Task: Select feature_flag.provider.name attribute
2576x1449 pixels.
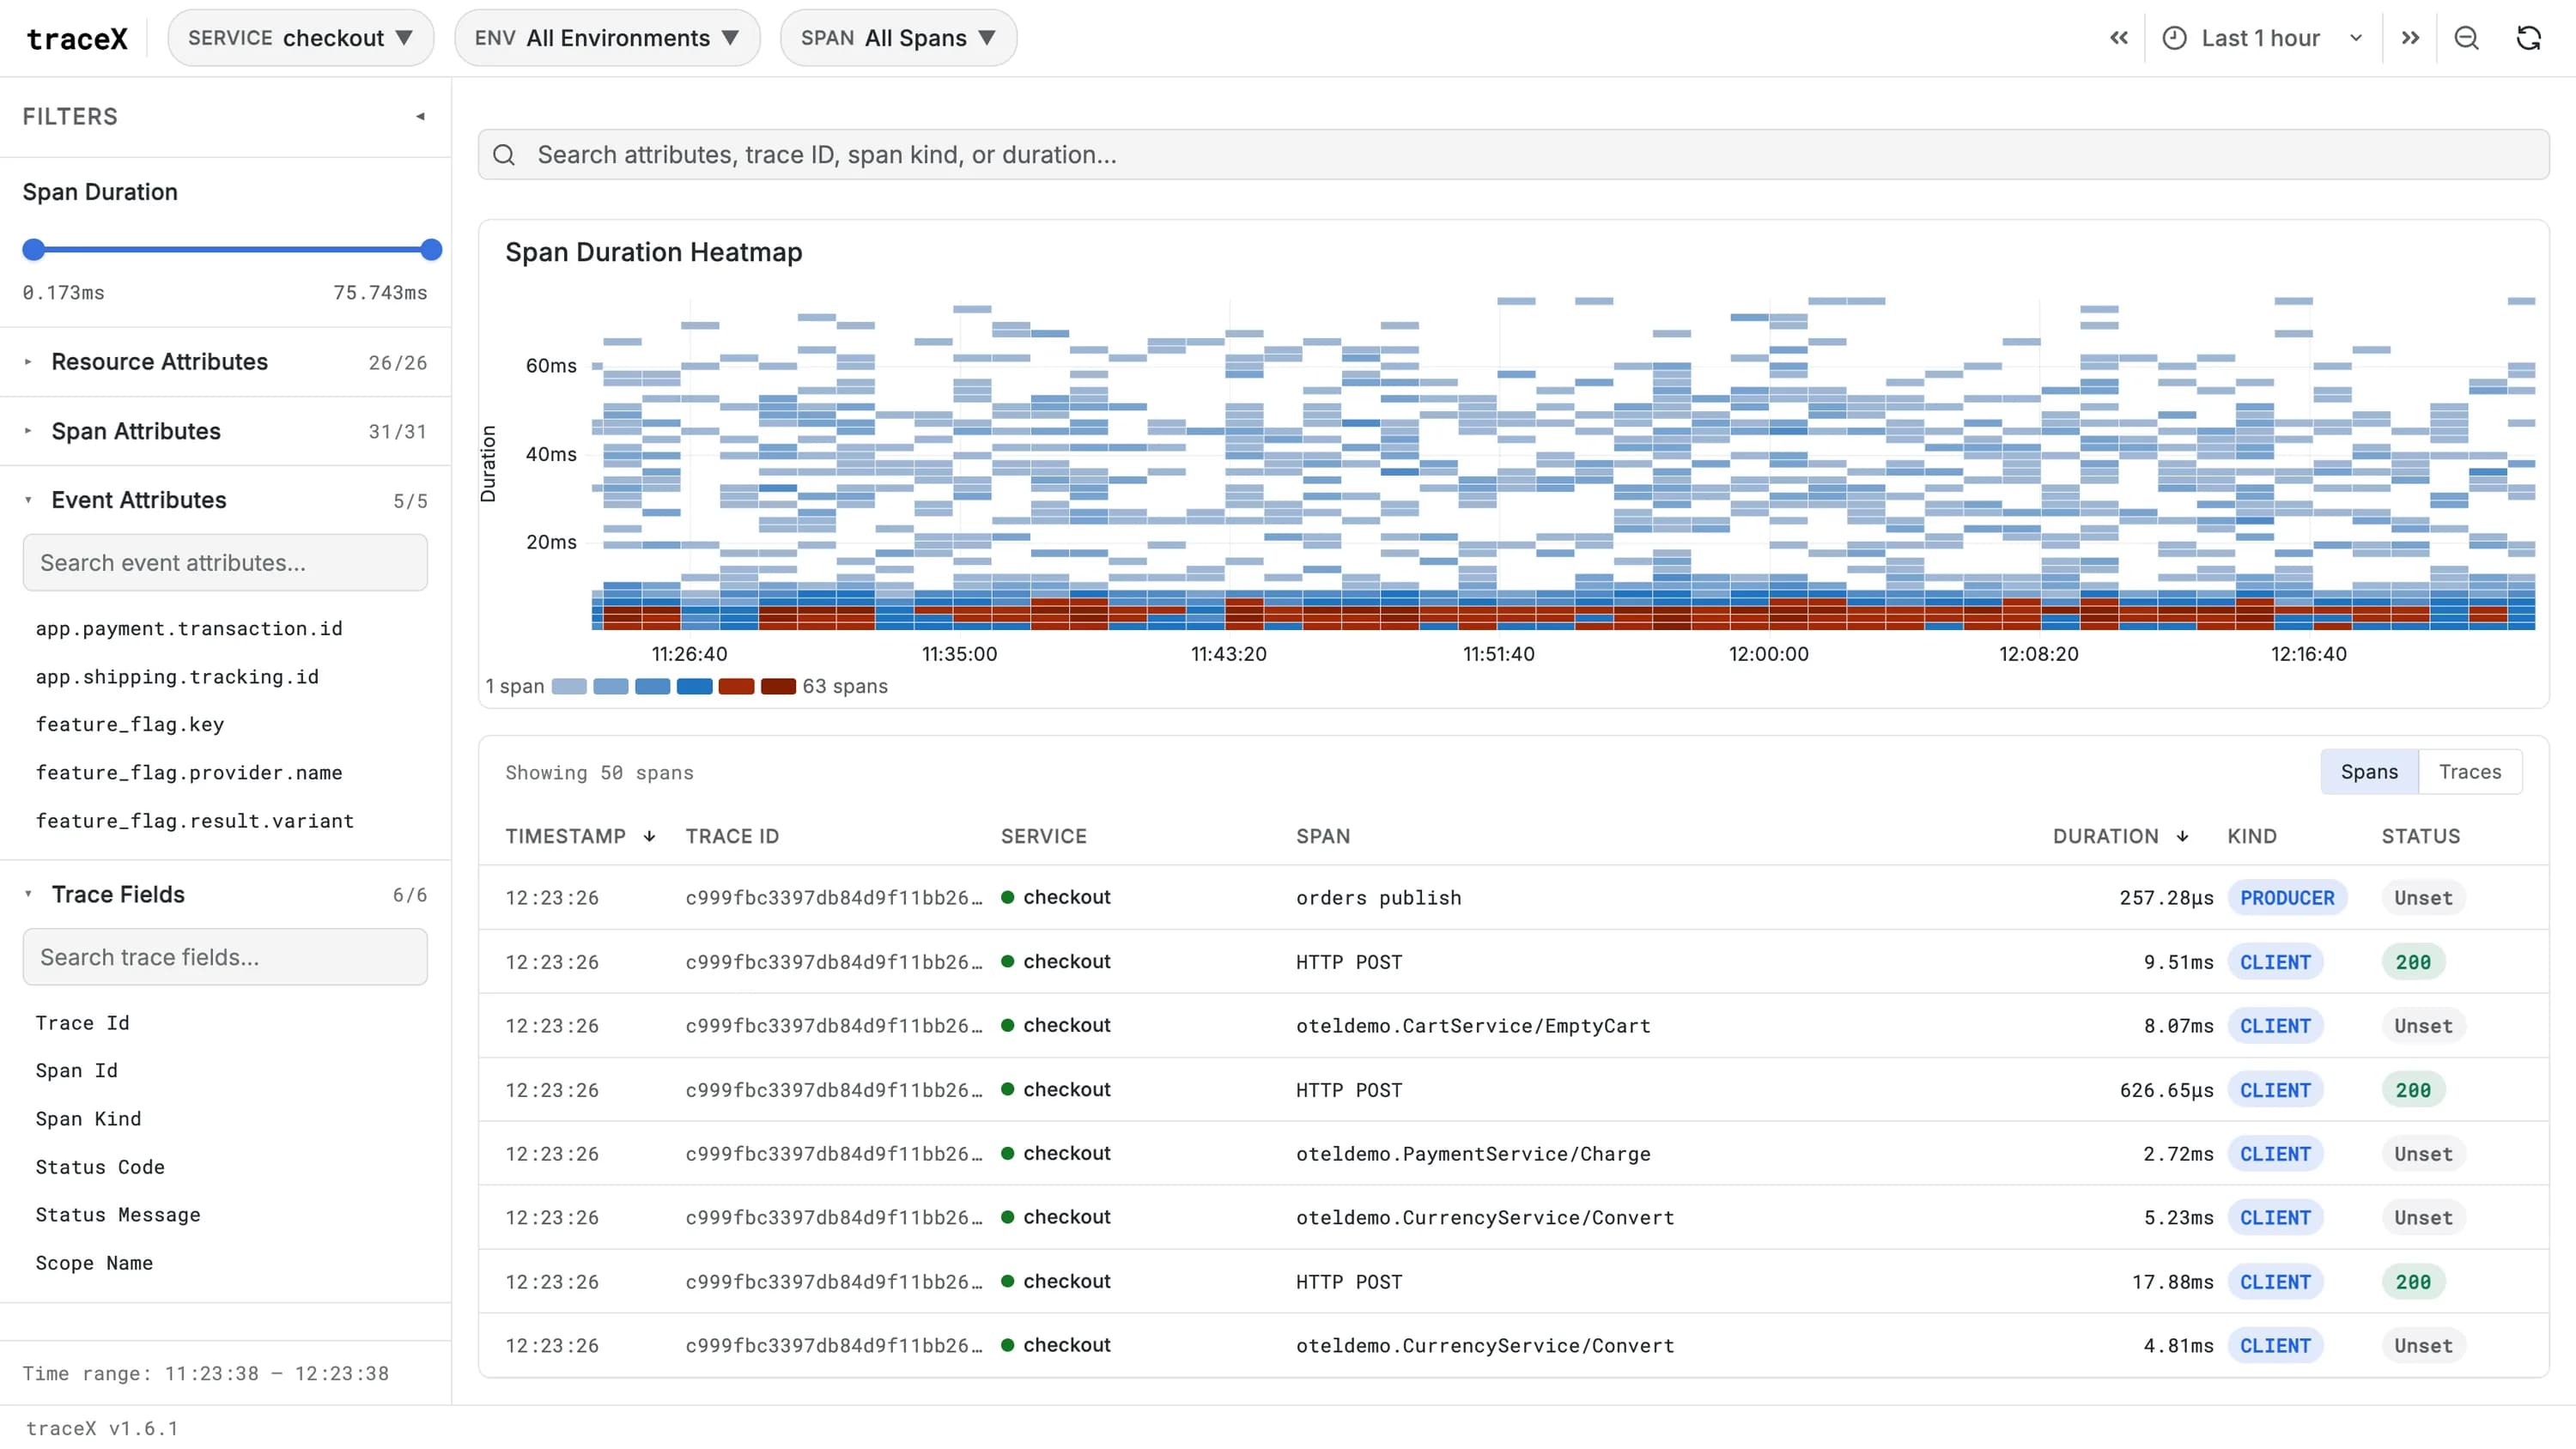Action: [189, 773]
